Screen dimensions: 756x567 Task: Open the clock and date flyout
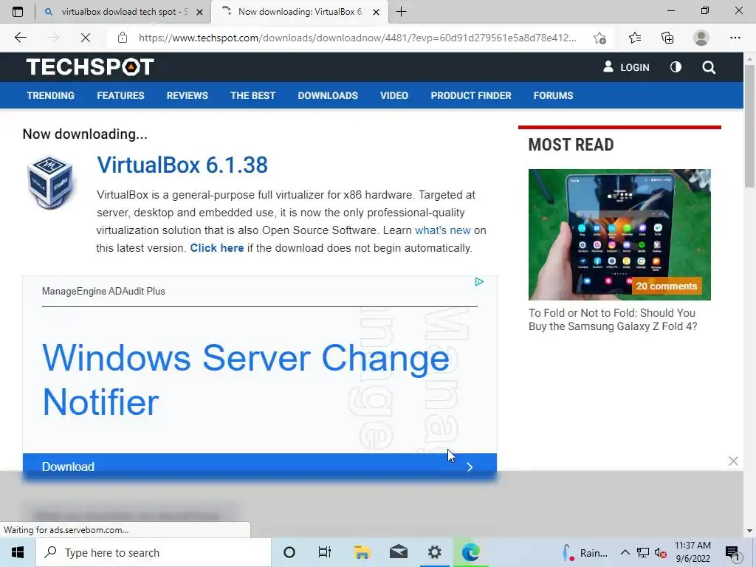693,552
